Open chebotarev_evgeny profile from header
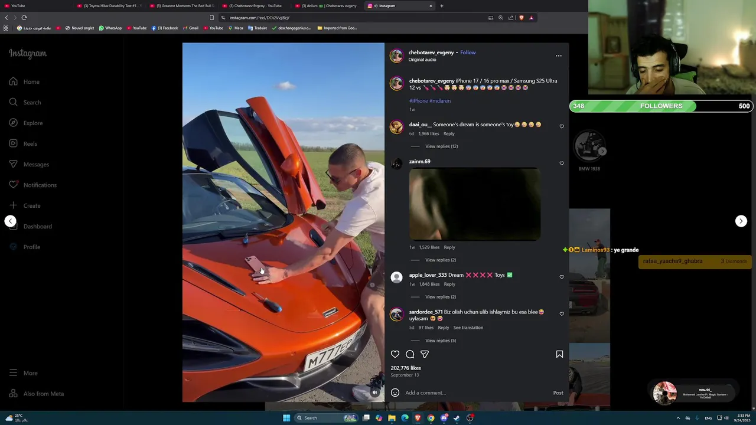 431,53
